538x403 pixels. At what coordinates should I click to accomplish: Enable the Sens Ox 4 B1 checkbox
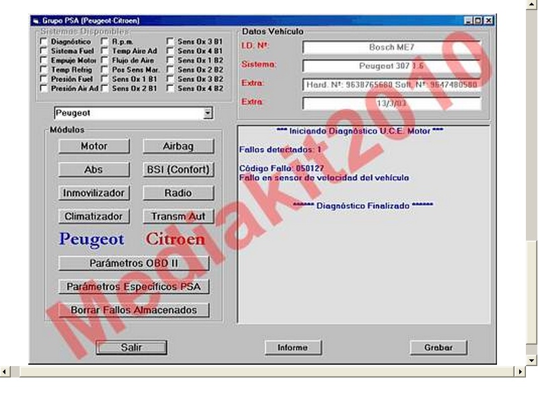tap(170, 51)
